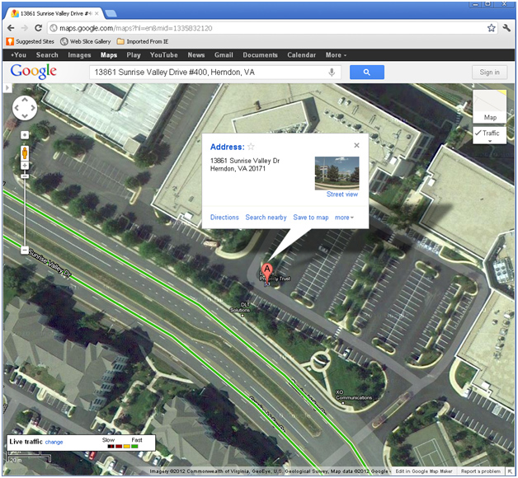Open News in the Google bar
The height and width of the screenshot is (478, 518).
(x=196, y=55)
